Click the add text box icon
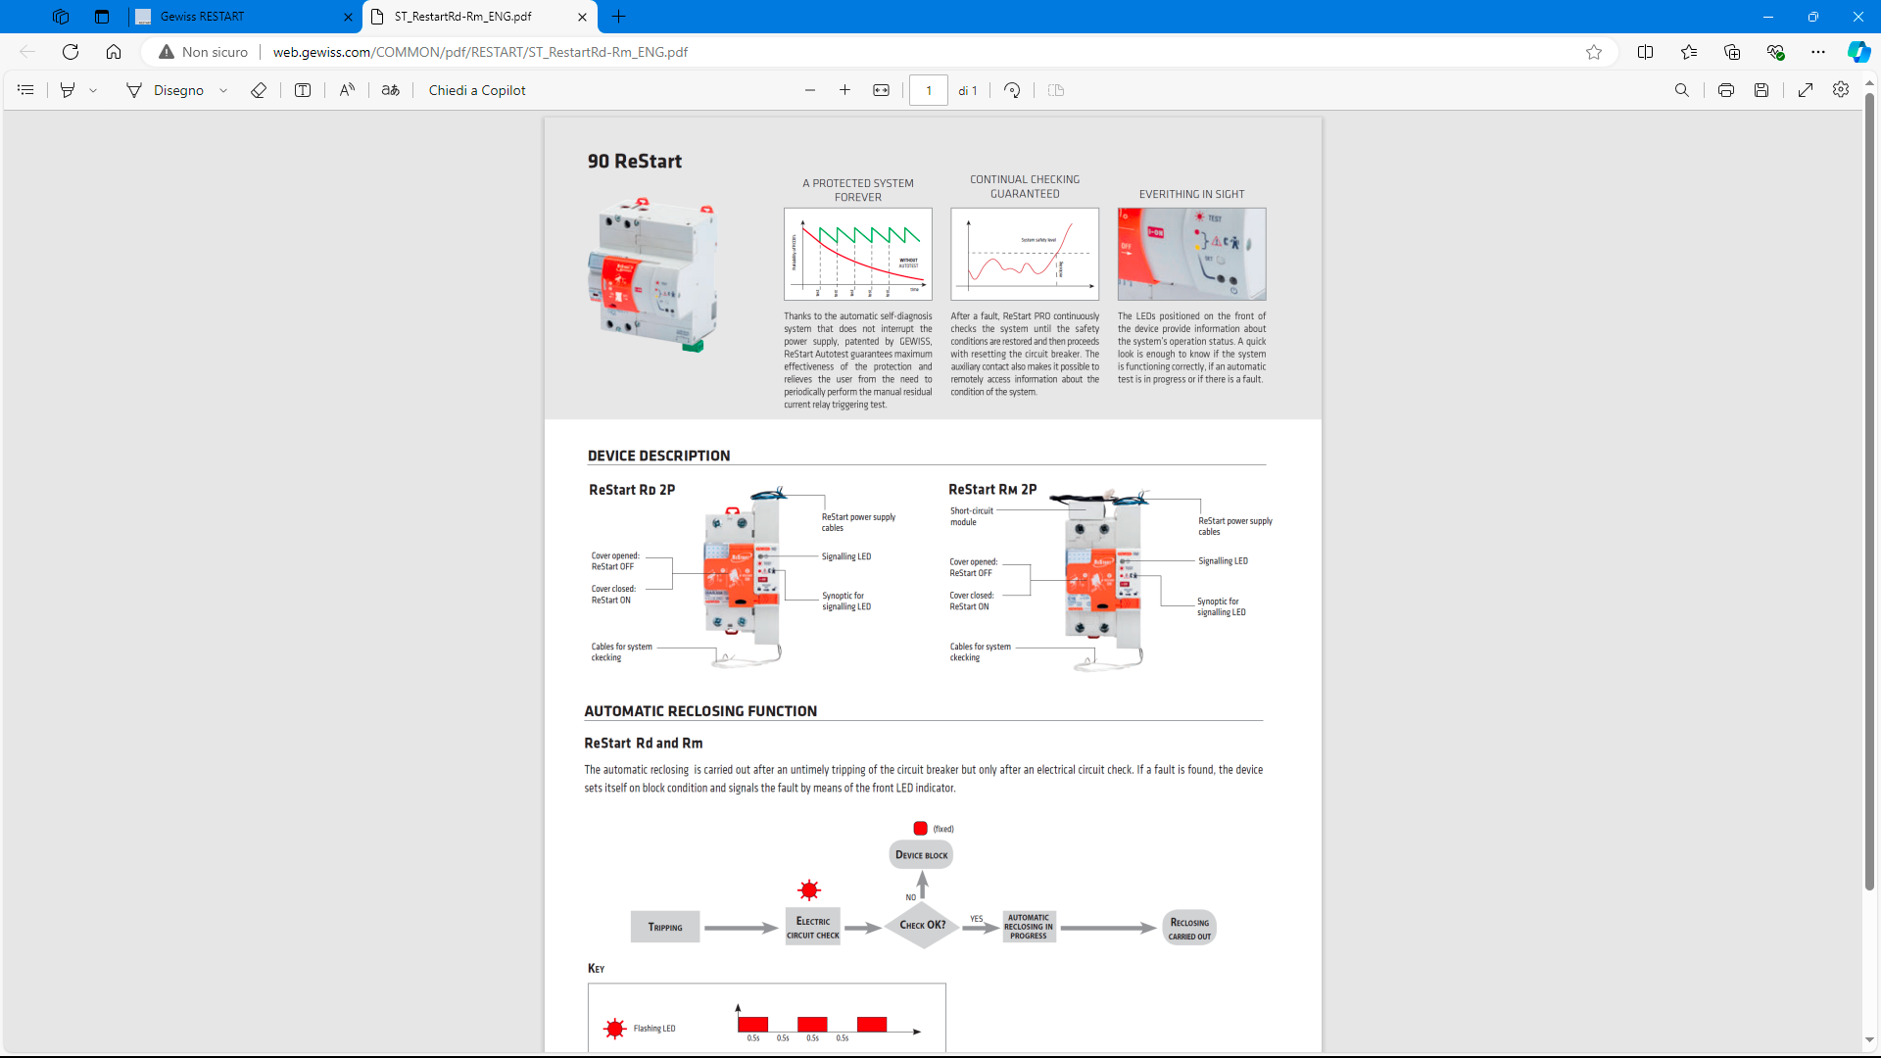This screenshot has height=1058, width=1881. coord(303,90)
